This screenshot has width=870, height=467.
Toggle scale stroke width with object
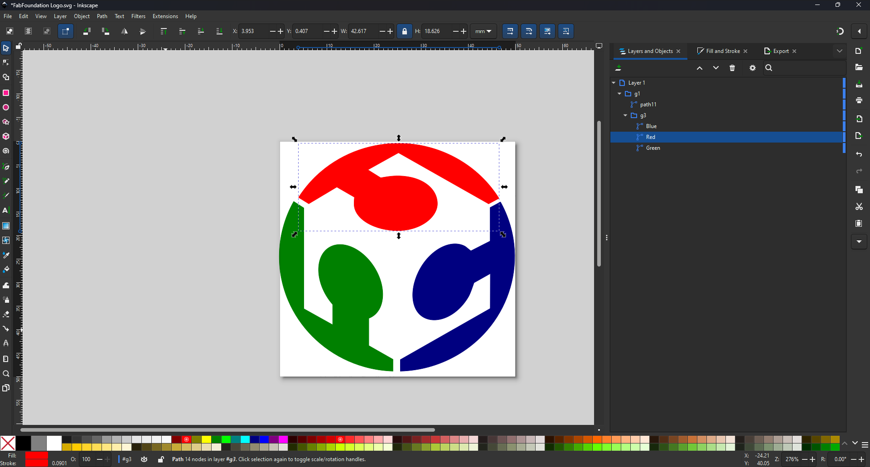510,31
